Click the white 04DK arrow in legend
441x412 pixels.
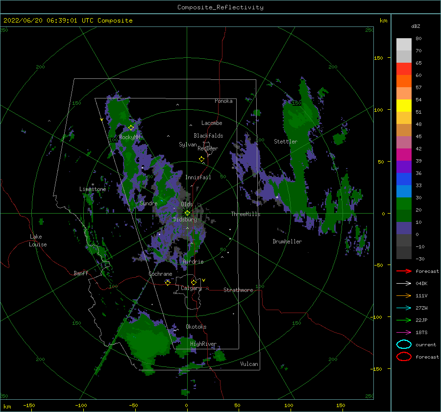pyautogui.click(x=404, y=283)
